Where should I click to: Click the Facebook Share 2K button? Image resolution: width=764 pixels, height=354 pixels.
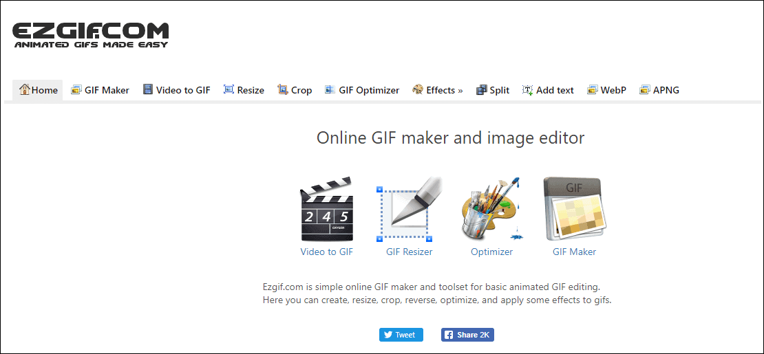(468, 335)
